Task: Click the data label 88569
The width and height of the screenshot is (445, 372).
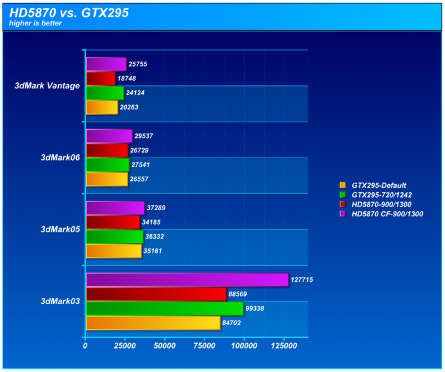Action: click(x=237, y=294)
